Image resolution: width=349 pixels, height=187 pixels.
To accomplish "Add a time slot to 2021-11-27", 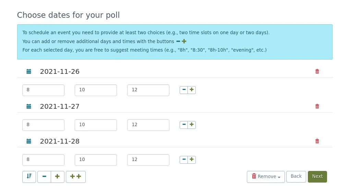I will [x=192, y=125].
